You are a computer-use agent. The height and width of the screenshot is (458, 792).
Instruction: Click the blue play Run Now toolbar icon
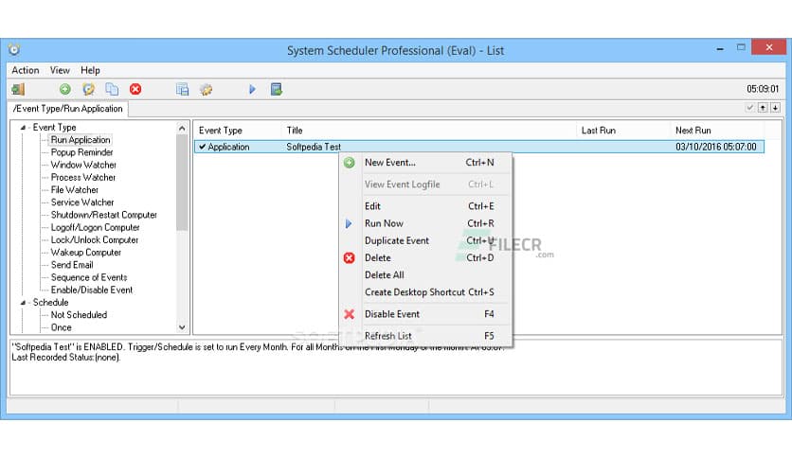coord(252,89)
